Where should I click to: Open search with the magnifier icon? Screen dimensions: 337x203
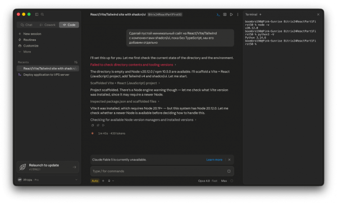(42, 15)
